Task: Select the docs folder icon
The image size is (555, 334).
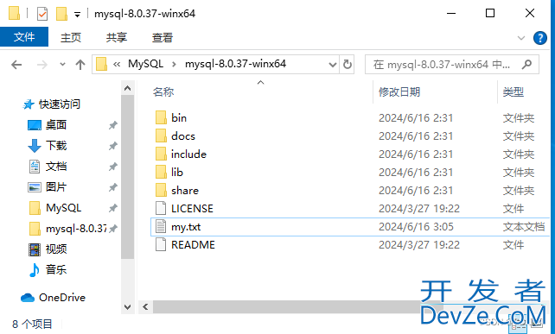Action: tap(161, 136)
